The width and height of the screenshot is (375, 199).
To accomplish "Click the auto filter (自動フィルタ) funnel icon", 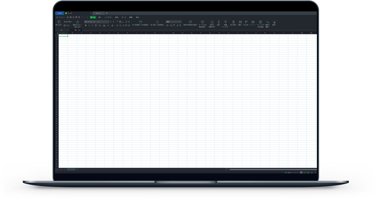I will (x=225, y=22).
